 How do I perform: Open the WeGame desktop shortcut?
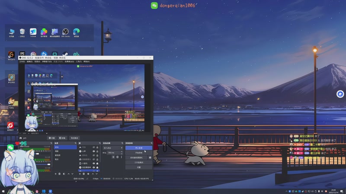[12, 56]
